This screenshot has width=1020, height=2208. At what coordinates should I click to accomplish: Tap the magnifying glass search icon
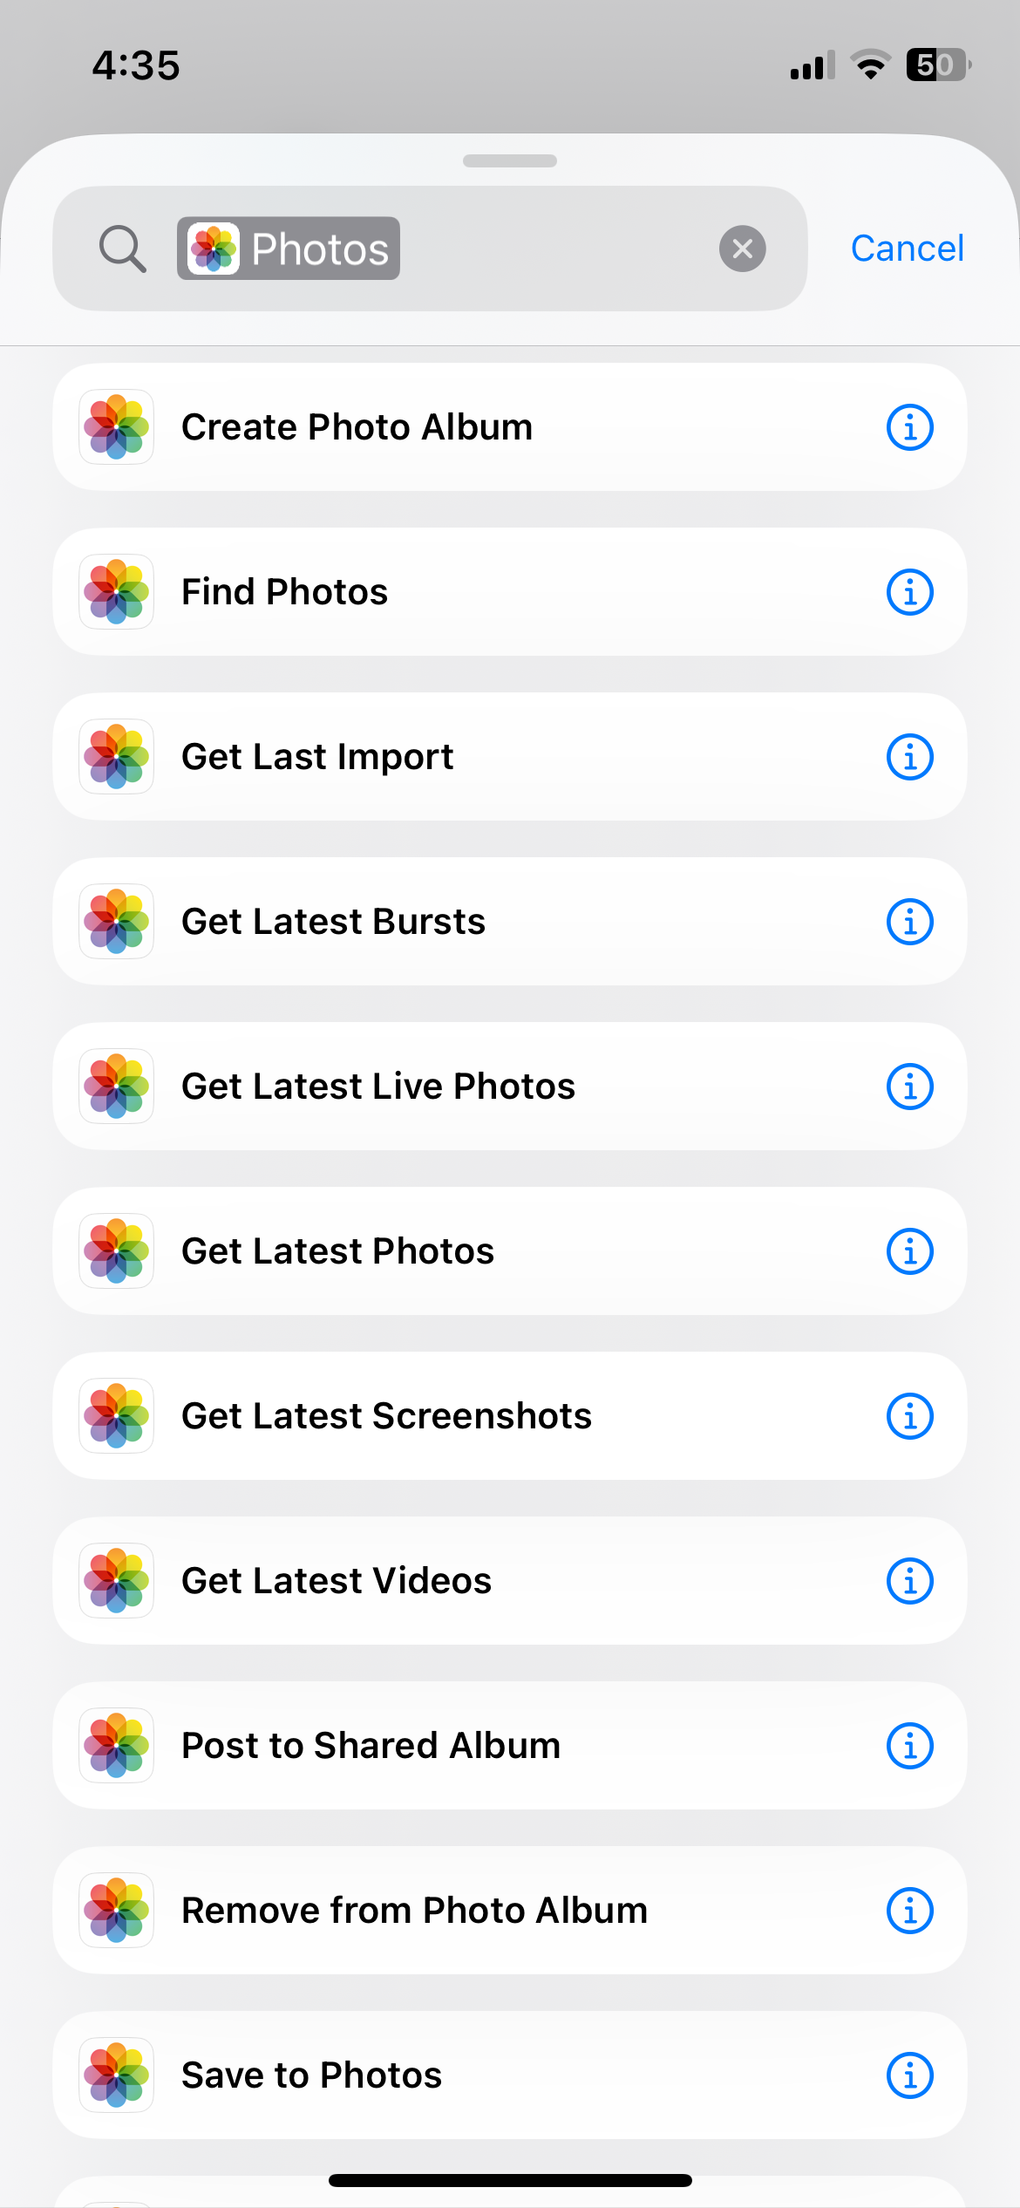click(x=122, y=249)
